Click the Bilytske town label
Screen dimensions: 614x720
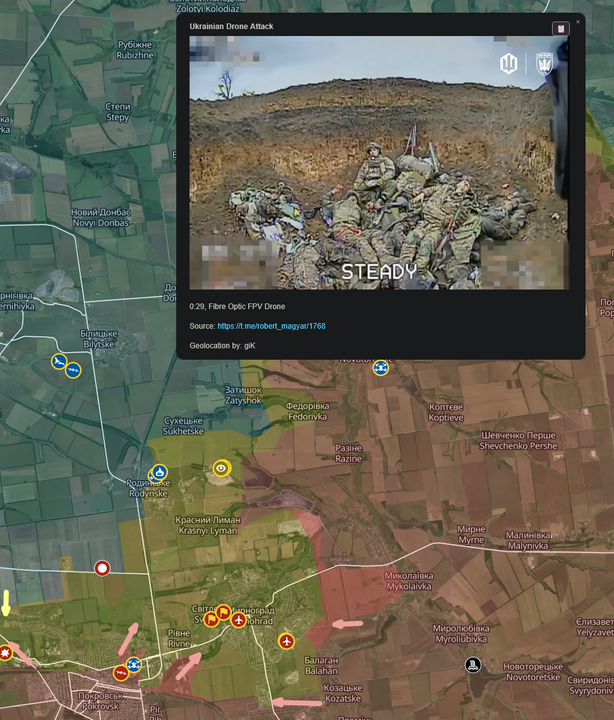[x=99, y=339]
